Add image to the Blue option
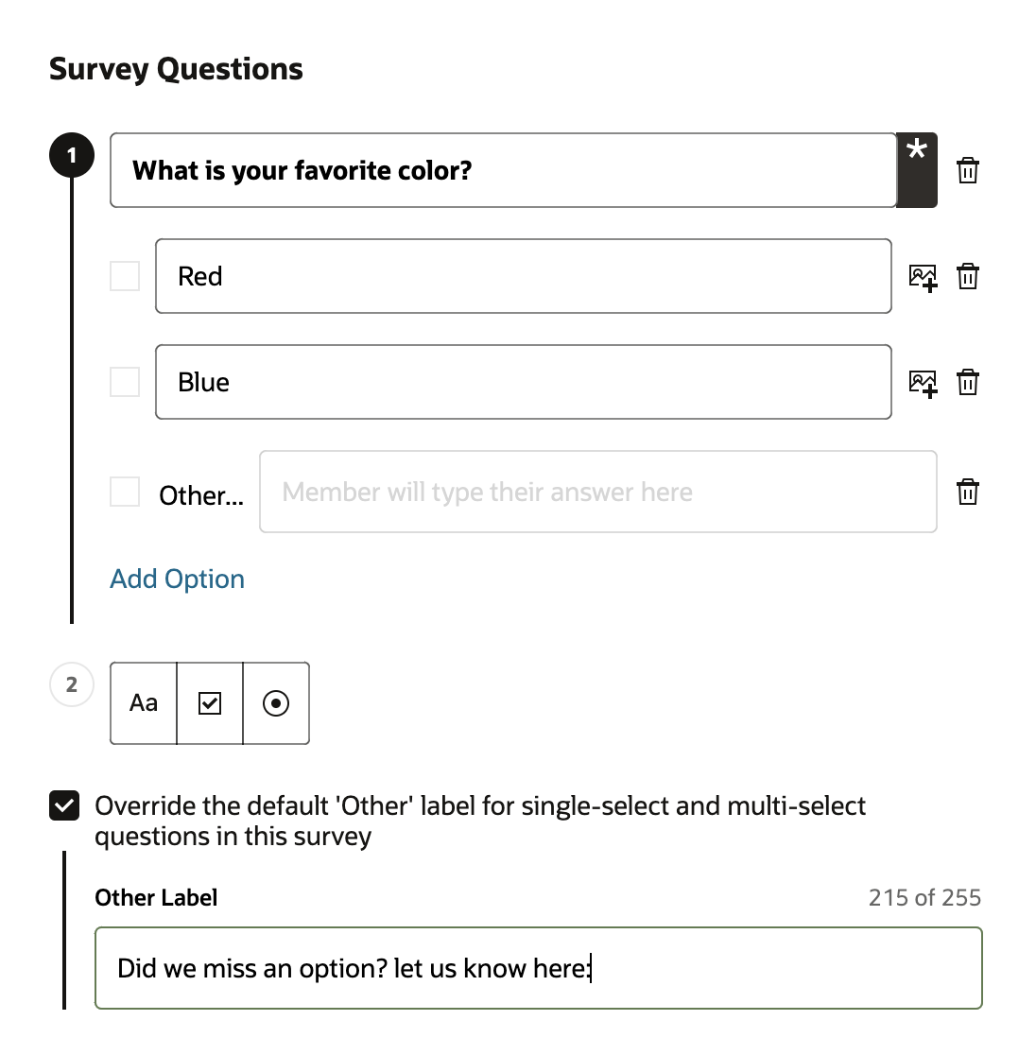The width and height of the screenshot is (1036, 1055). click(x=923, y=383)
